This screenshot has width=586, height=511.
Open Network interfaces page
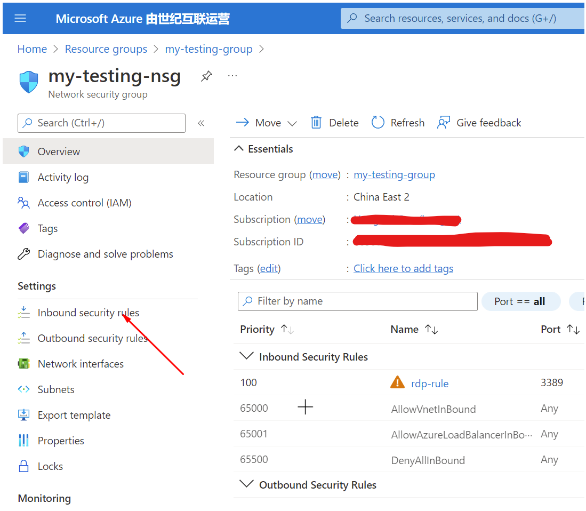coord(81,364)
